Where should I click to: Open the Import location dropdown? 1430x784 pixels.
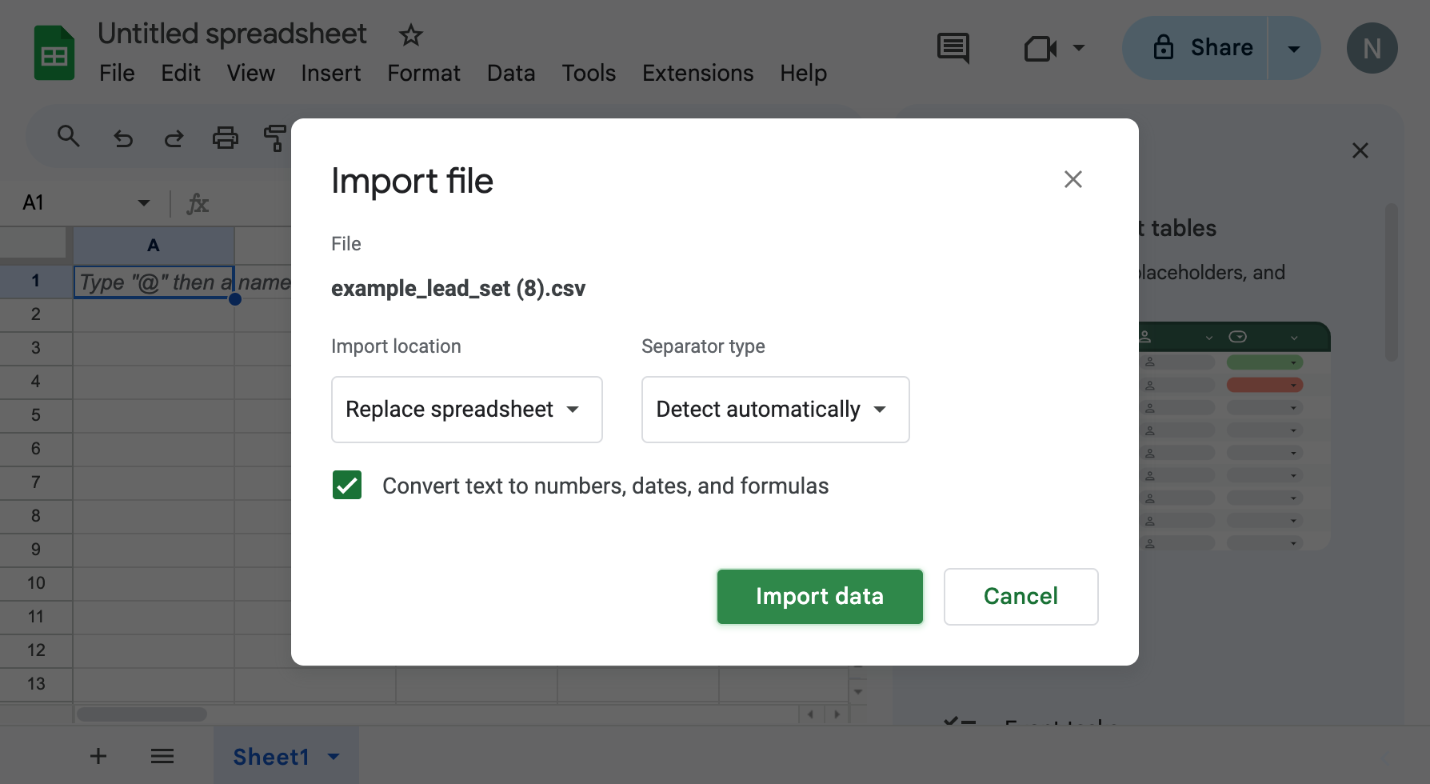[467, 410]
